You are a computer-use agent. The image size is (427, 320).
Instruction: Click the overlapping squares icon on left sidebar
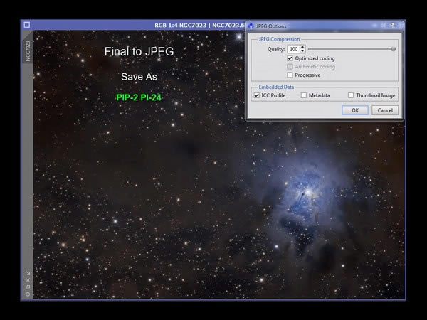[x=28, y=287]
